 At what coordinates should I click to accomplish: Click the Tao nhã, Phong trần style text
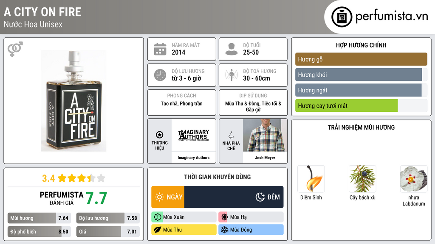pos(182,103)
